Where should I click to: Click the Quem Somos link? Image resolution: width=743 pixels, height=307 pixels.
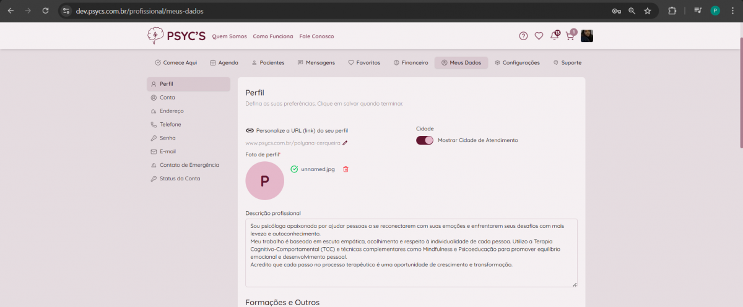click(x=229, y=36)
